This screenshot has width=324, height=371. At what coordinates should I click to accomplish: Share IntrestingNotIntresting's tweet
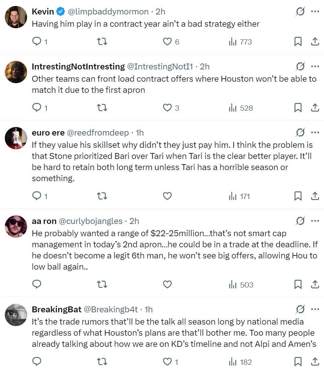315,108
